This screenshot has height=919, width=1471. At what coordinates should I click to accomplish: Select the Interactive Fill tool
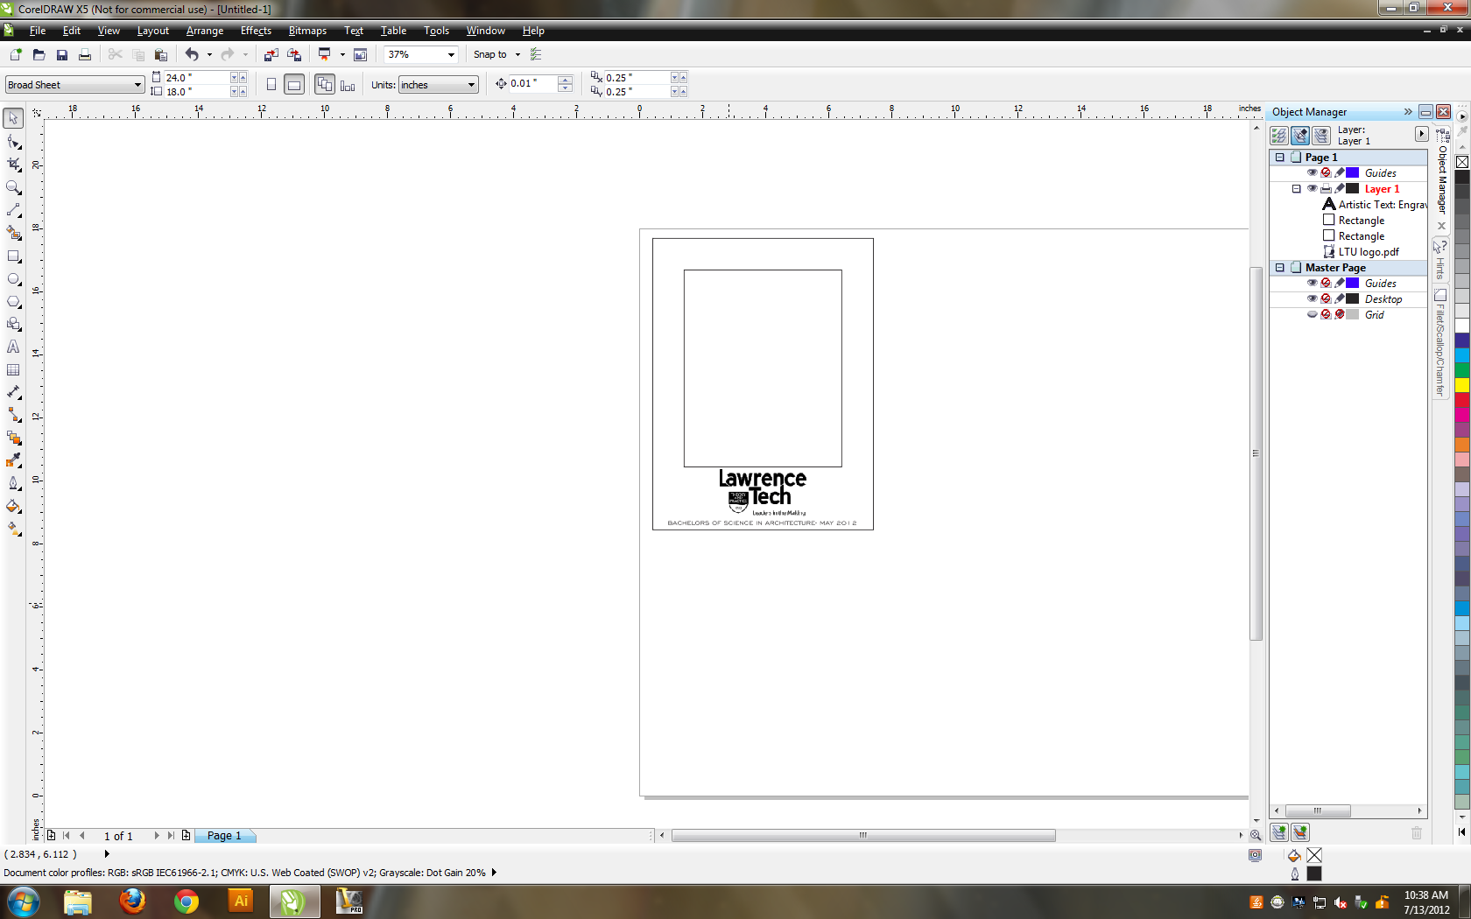13,529
